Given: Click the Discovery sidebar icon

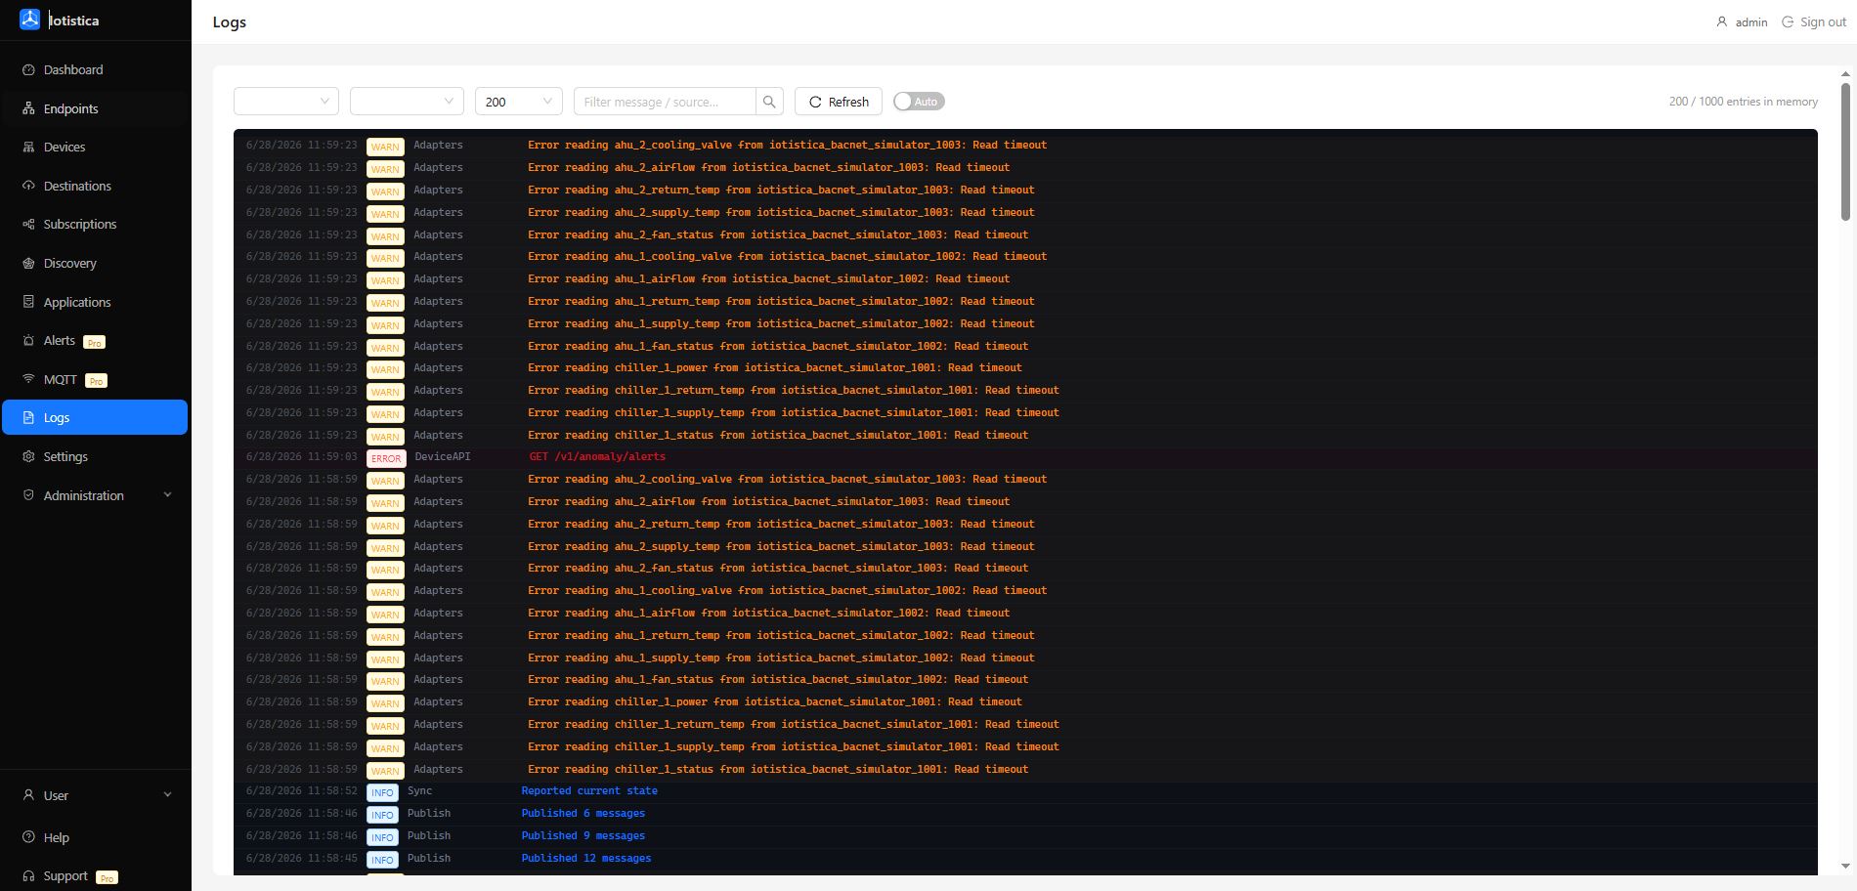Looking at the screenshot, I should click(x=28, y=263).
